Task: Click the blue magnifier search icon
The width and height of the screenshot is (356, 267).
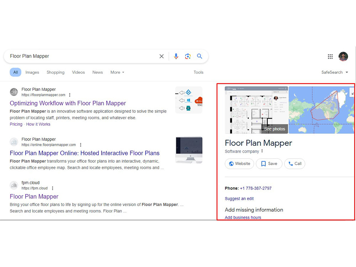Action: pyautogui.click(x=199, y=56)
